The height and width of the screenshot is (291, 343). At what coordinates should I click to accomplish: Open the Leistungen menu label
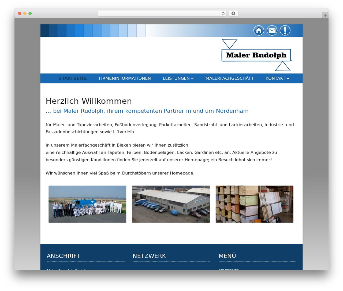click(x=176, y=78)
